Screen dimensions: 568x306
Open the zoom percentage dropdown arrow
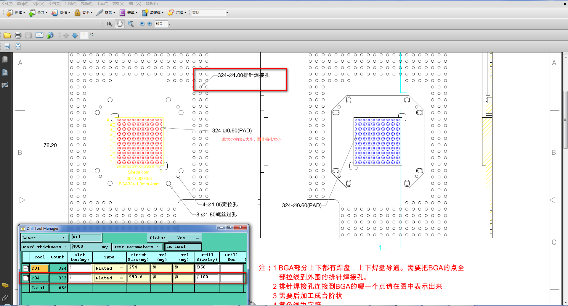[169, 24]
